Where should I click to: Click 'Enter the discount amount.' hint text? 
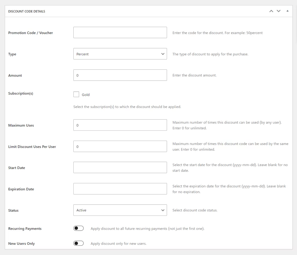coord(194,75)
